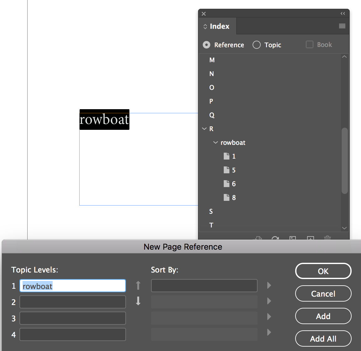Click the page icon next to entry 8

click(227, 197)
